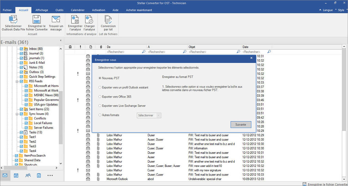Click search magnifier in Objet filter
Screen dimensions: 348x186
(x=238, y=52)
